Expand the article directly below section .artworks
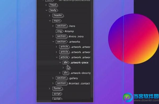Image resolution: width=159 pixels, height=104 pixels. [x=56, y=47]
